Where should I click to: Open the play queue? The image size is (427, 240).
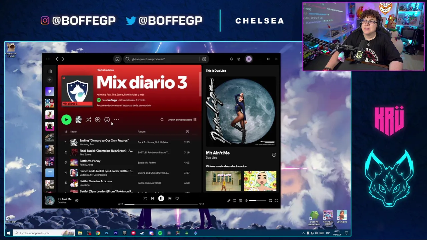click(x=235, y=201)
